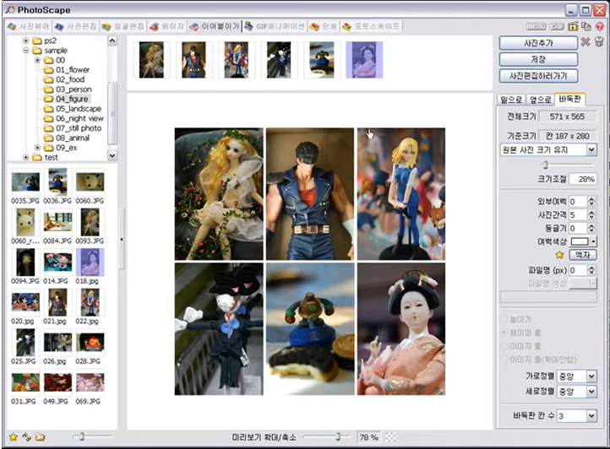Select thumbnail 028.JPG in file list
Screen dimensions: 610x449
(90, 347)
